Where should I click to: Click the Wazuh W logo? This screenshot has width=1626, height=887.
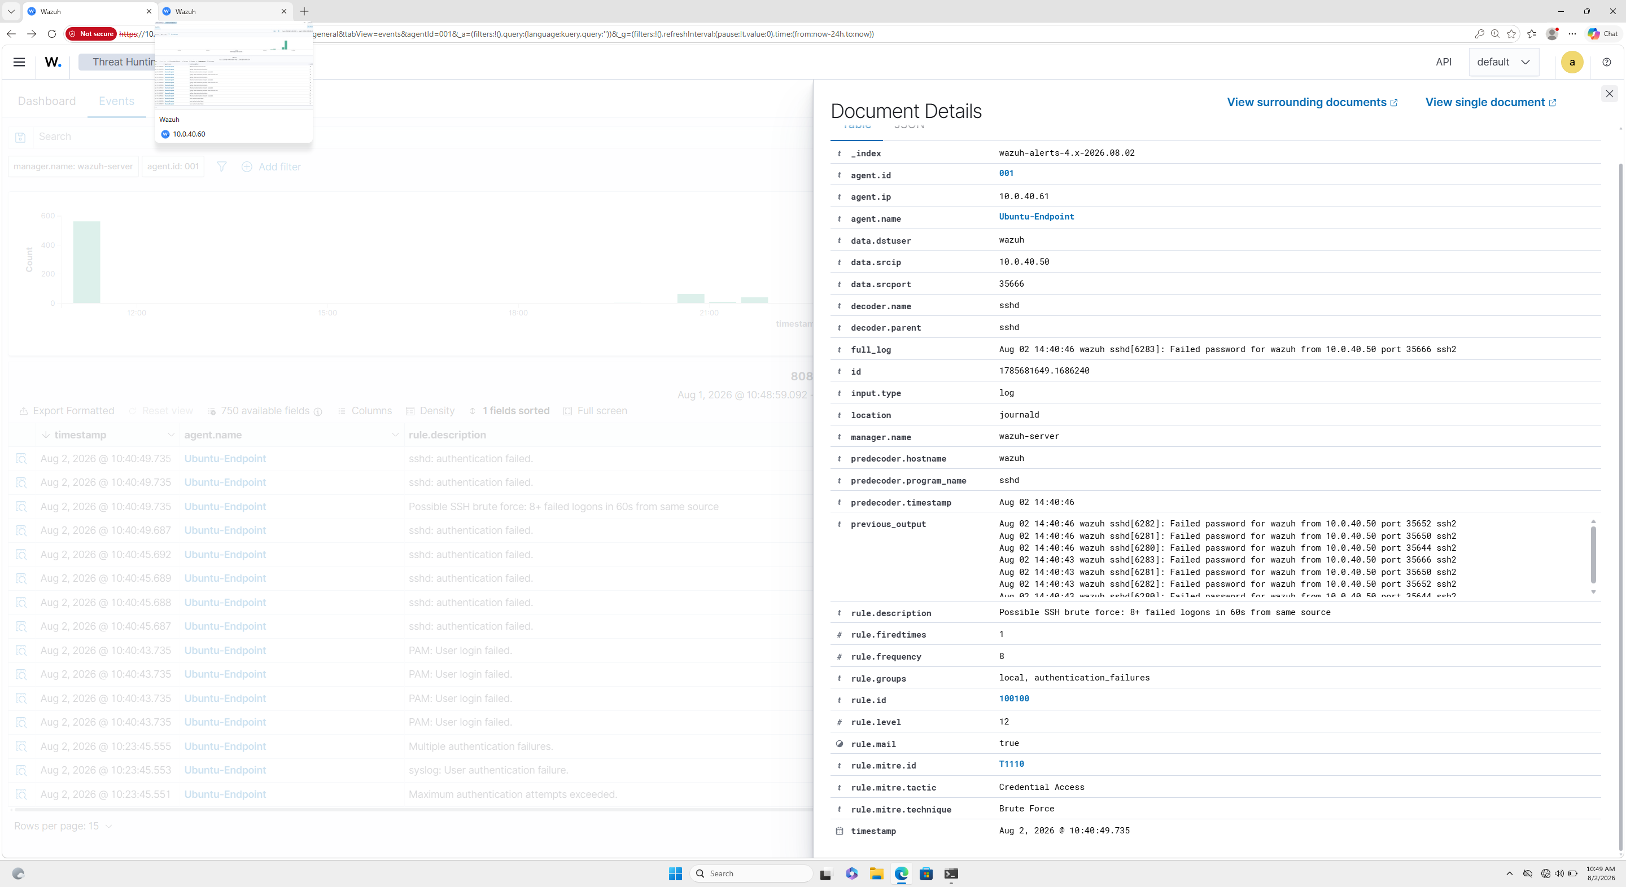pos(53,62)
